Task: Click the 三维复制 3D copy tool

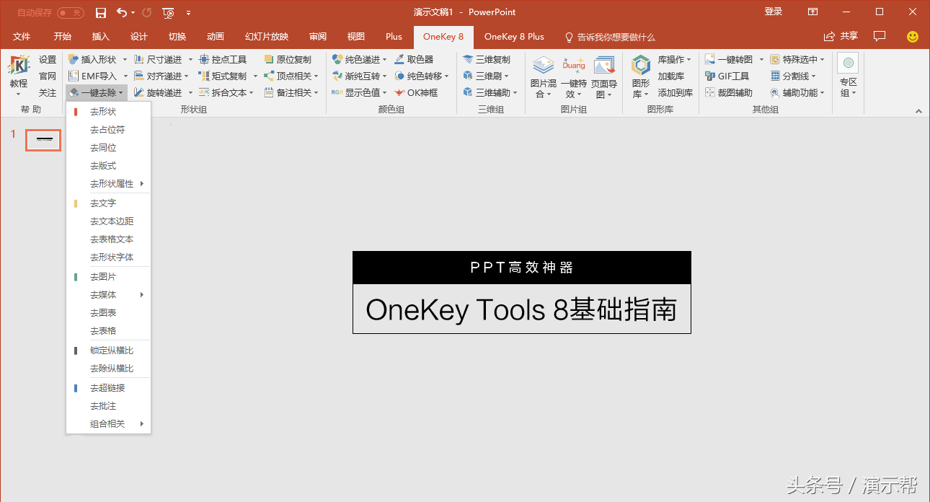Action: click(x=487, y=59)
